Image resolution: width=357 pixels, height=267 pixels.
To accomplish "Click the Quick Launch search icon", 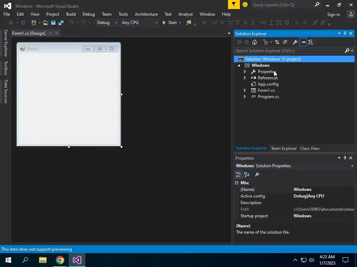I will point(317,5).
